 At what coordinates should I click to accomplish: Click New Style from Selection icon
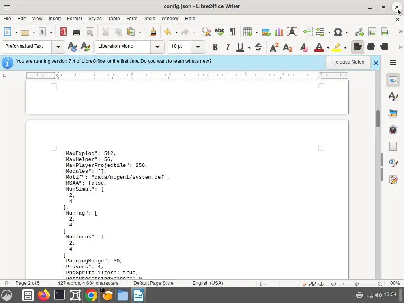(85, 47)
